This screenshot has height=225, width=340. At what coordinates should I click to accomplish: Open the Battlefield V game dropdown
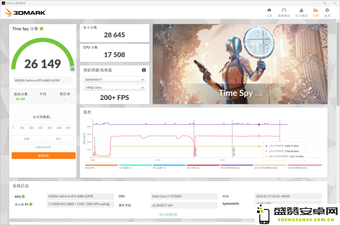pos(115,80)
